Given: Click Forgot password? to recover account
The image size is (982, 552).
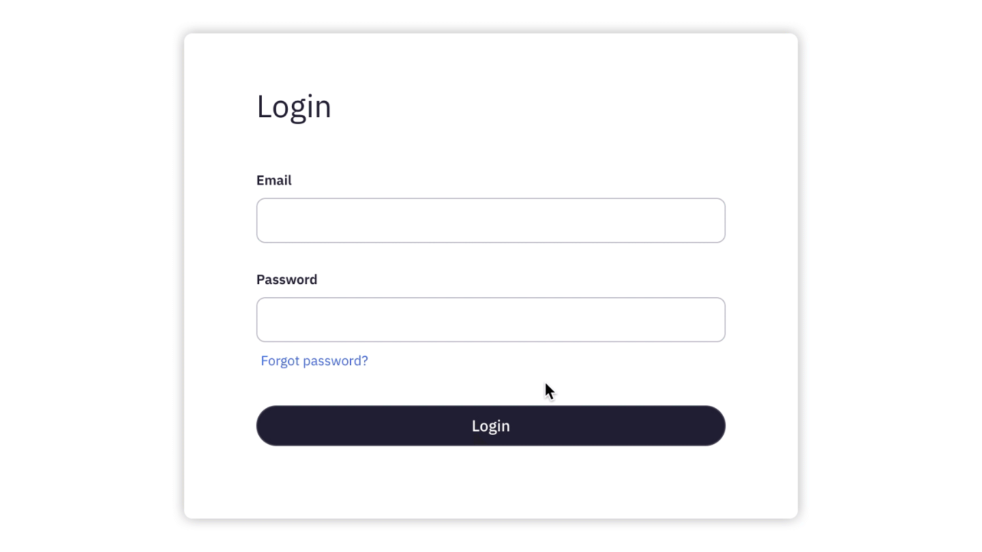Looking at the screenshot, I should pos(314,361).
